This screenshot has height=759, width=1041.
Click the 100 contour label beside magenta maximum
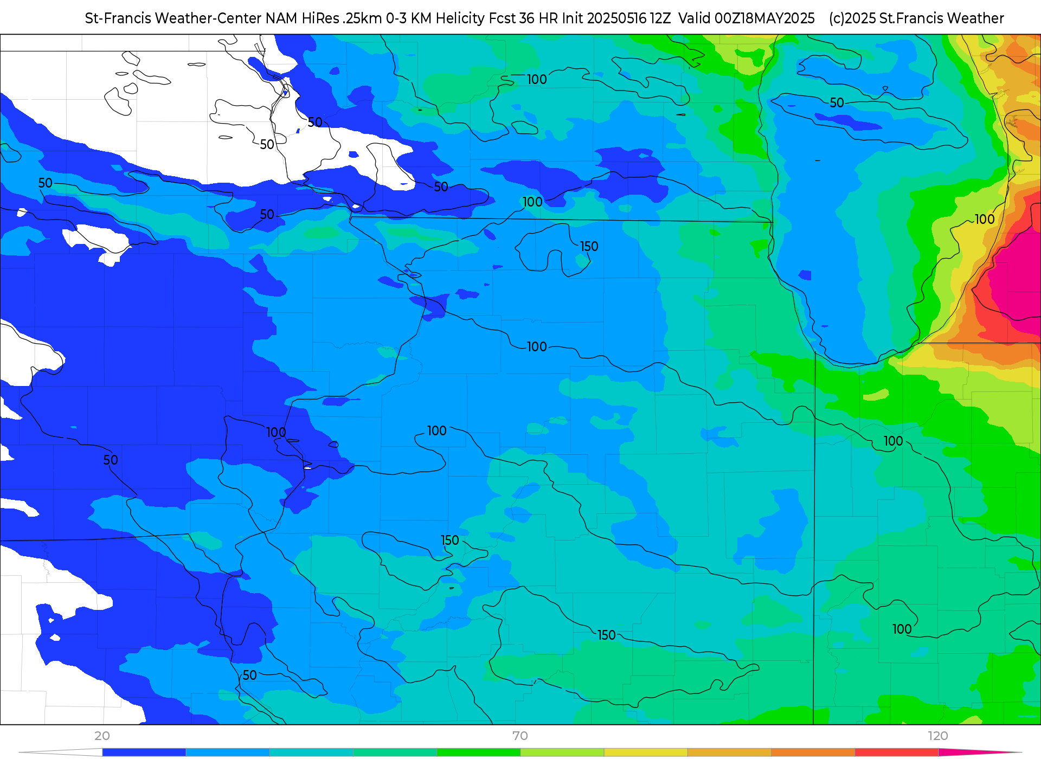click(985, 219)
